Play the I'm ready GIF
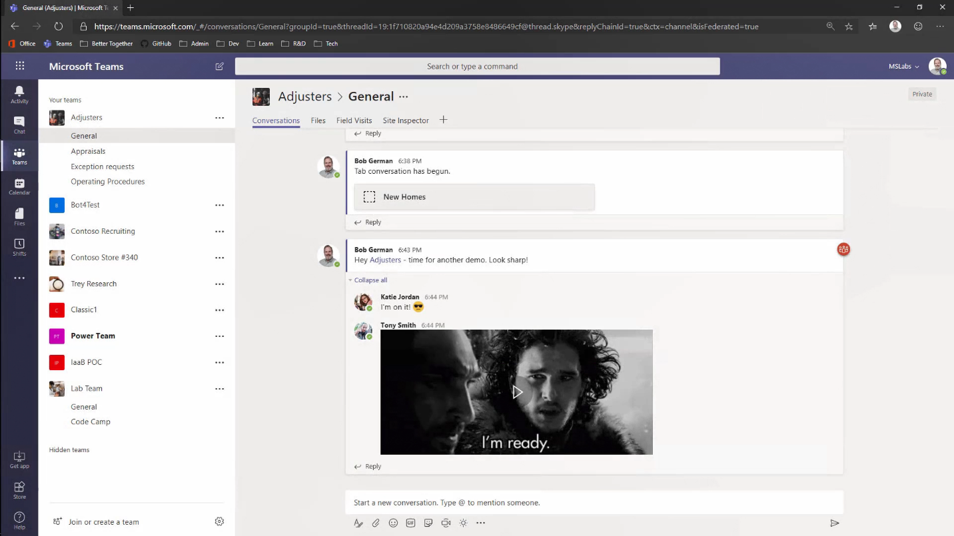 click(517, 392)
